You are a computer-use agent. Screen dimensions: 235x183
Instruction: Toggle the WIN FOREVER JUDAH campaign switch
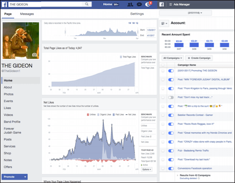coord(171,80)
